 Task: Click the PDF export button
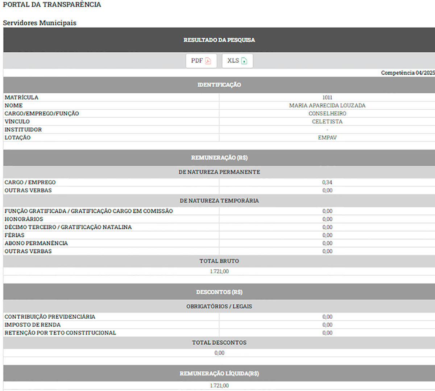click(201, 61)
